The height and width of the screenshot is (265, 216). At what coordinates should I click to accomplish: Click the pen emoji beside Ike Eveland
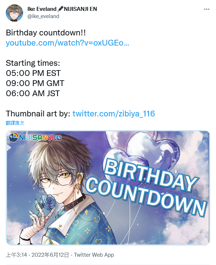pyautogui.click(x=60, y=9)
